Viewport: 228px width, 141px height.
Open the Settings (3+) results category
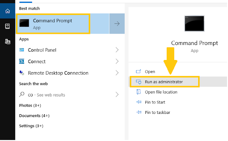point(31,126)
